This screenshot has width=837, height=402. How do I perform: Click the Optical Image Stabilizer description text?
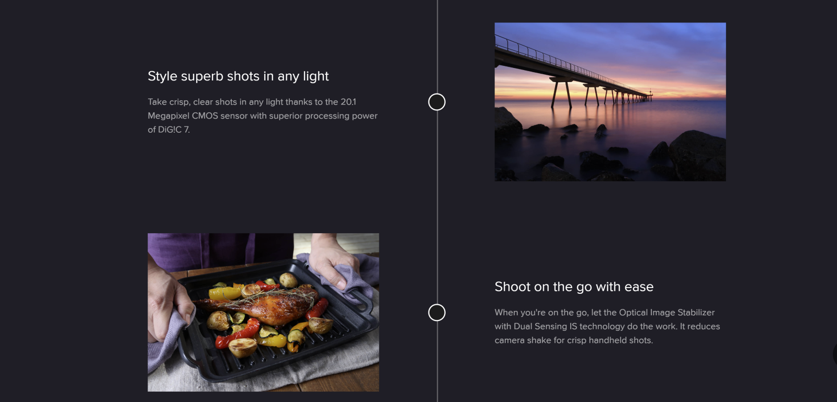pos(607,326)
